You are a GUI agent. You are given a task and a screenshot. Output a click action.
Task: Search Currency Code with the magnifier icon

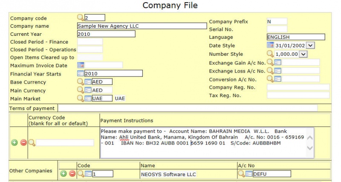coord(32,143)
